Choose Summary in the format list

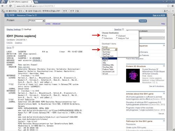110,52
